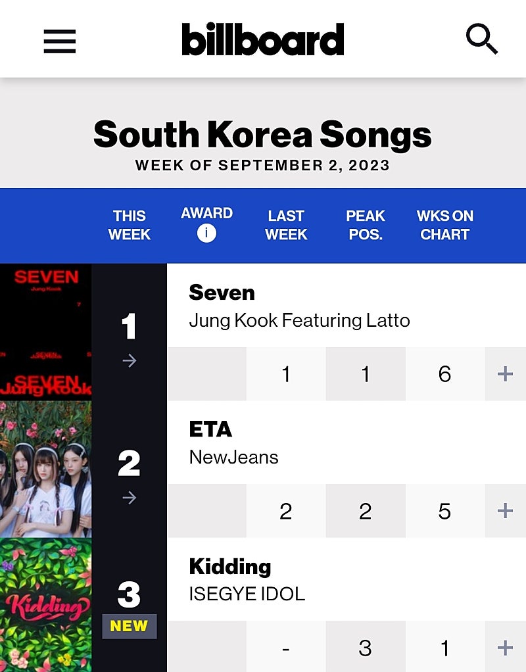Click the Week of September 2, 2023 date
This screenshot has height=672, width=526.
click(x=262, y=165)
